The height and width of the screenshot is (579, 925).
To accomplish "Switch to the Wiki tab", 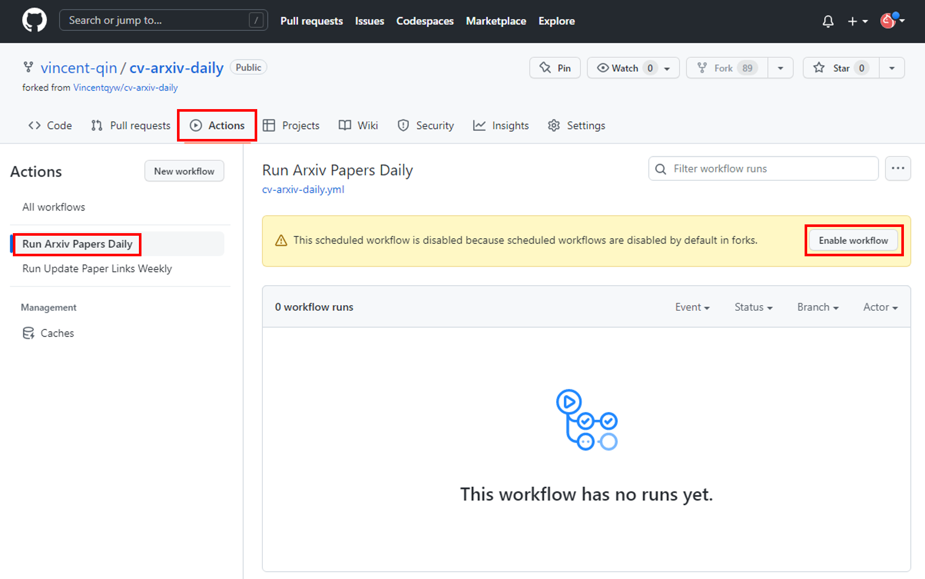I will coord(358,126).
